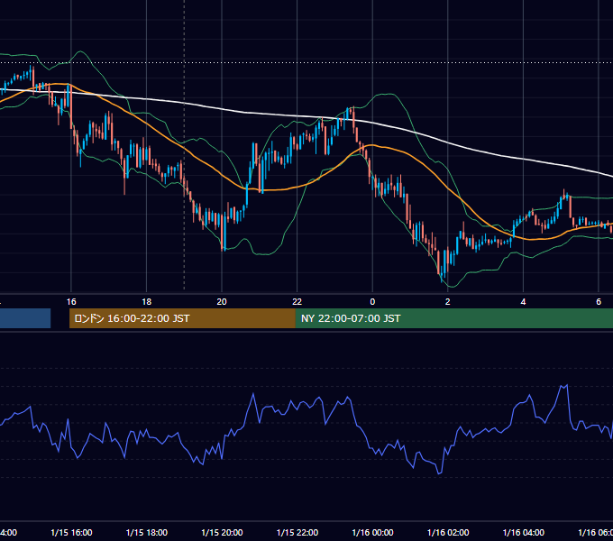
Task: Click the 1/16 02:00 time label
Action: (448, 533)
